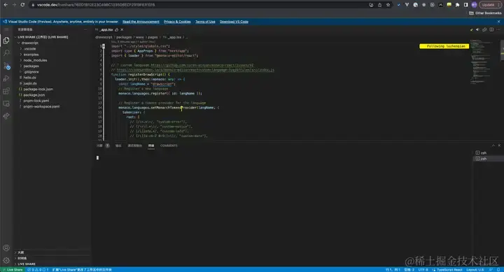Click the checkmark icon in editor toolbar
The height and width of the screenshot is (272, 504).
[x=472, y=29]
